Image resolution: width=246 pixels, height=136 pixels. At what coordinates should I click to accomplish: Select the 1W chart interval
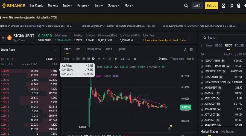pos(98,59)
